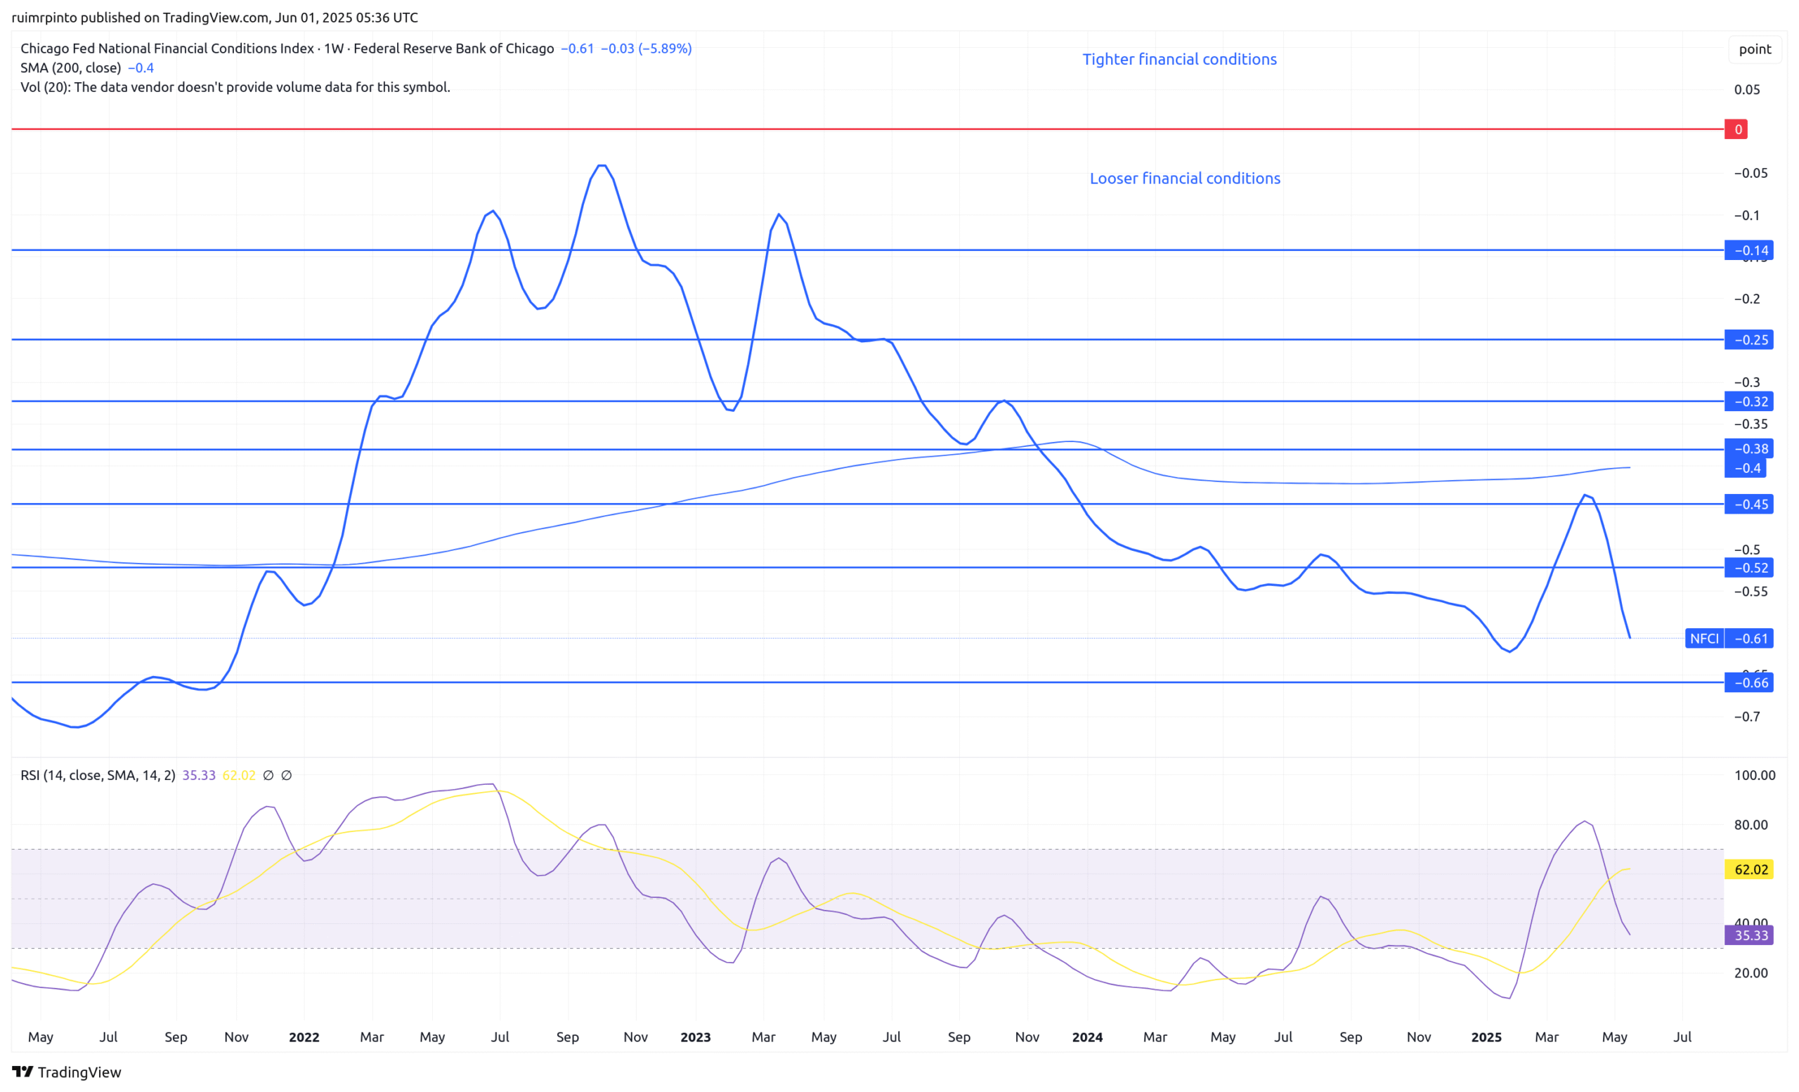Click the SMA (200, close) legend entry
Image resolution: width=1799 pixels, height=1092 pixels.
point(71,68)
